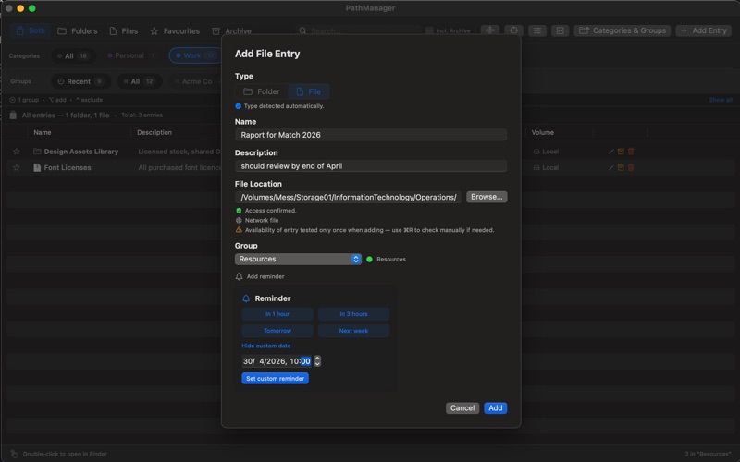The width and height of the screenshot is (740, 462).
Task: Switch to the Folders view tab
Action: click(78, 31)
